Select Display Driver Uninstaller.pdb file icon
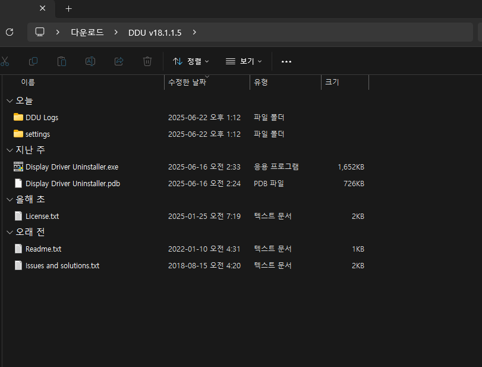Screen dimensions: 482x367 [18, 183]
